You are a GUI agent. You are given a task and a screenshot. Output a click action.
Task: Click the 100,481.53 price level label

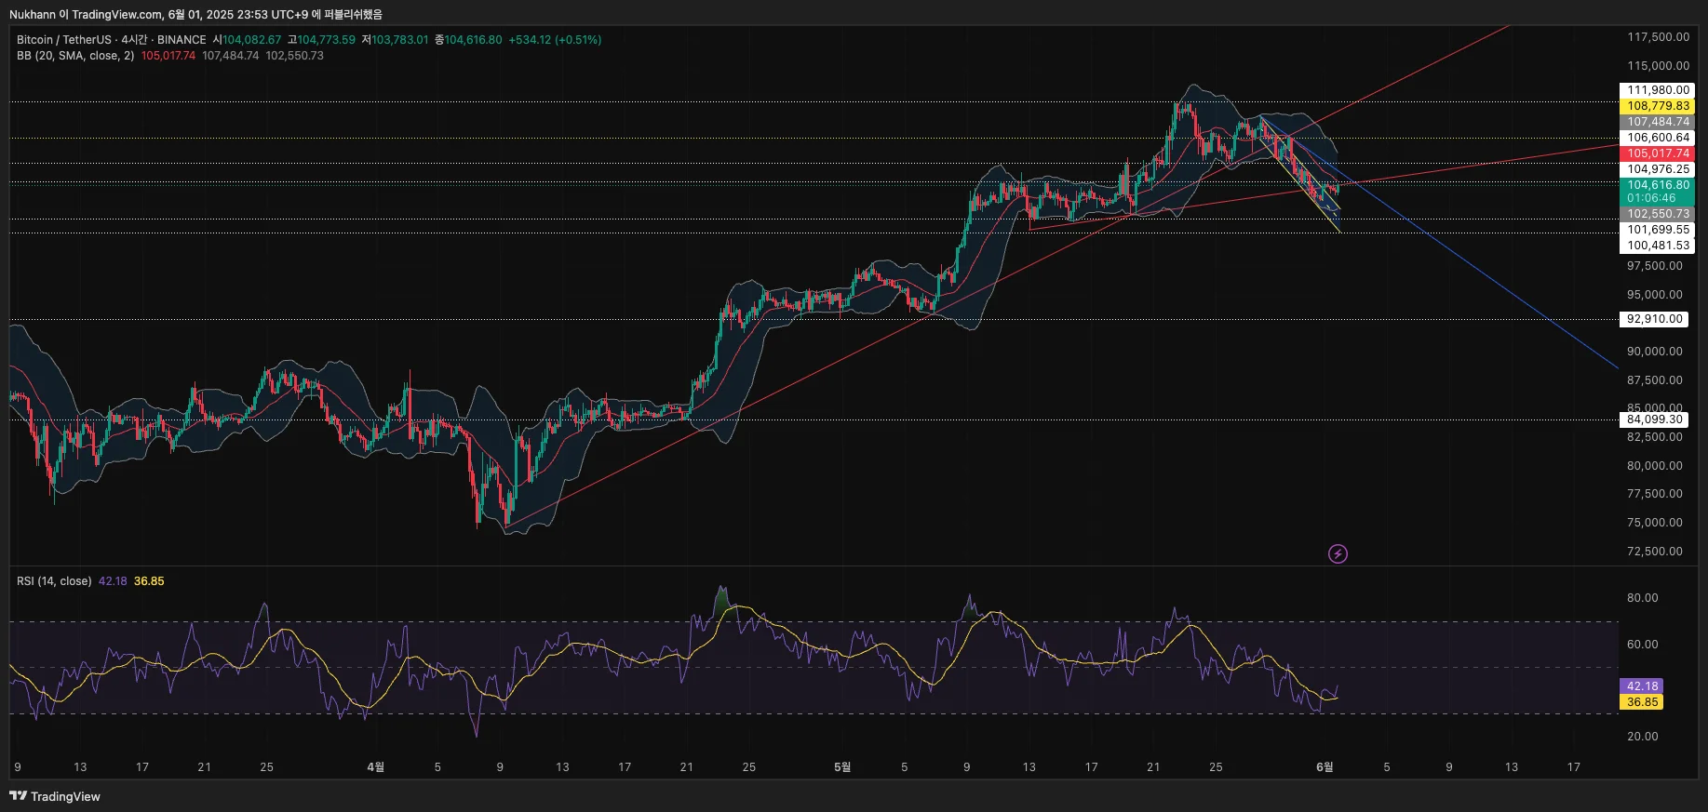point(1657,246)
